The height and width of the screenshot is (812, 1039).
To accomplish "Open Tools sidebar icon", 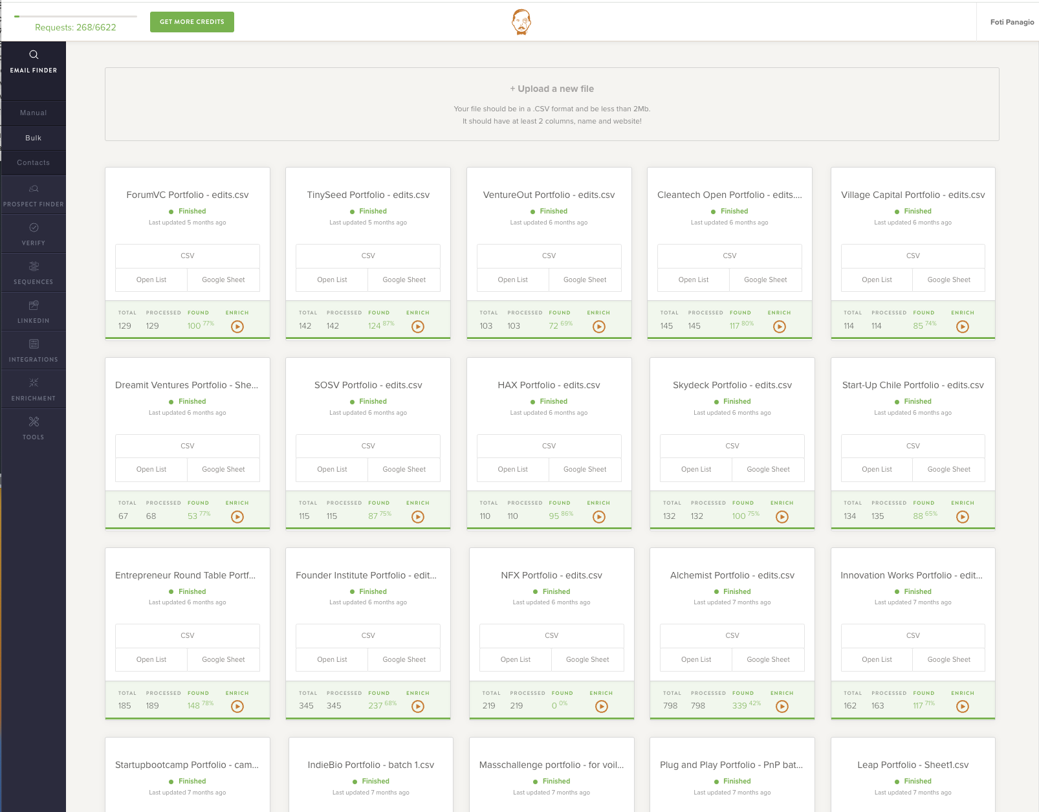I will pyautogui.click(x=34, y=422).
